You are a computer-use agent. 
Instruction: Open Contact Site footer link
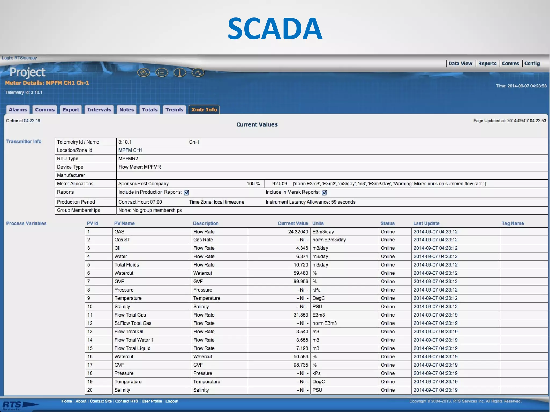click(101, 401)
